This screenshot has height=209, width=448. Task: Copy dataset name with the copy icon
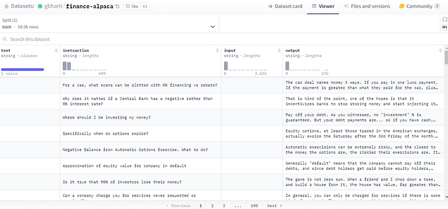tap(117, 6)
